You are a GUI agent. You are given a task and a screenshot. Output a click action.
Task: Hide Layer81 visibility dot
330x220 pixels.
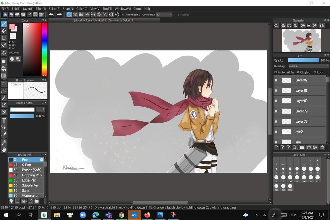pyautogui.click(x=276, y=90)
